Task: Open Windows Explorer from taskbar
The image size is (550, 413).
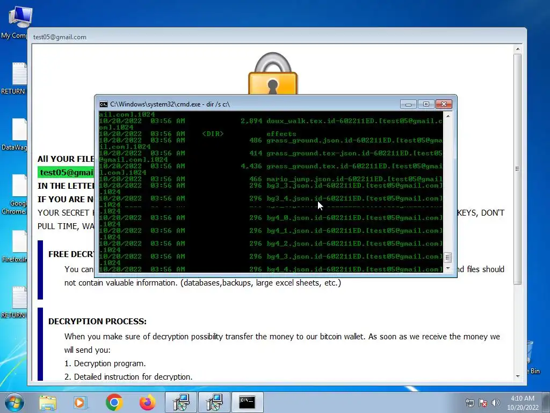Action: pos(48,402)
